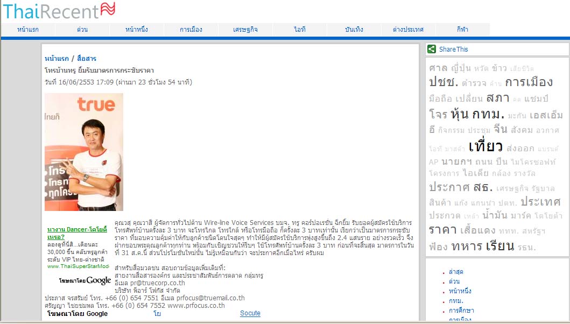Screen dimensions: 570x324
Task: Select the กิจกรรม tag in the tag cloud
Action: pyautogui.click(x=451, y=130)
